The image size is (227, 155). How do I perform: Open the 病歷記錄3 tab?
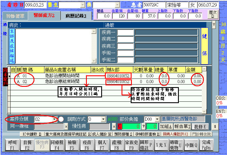point(76,16)
